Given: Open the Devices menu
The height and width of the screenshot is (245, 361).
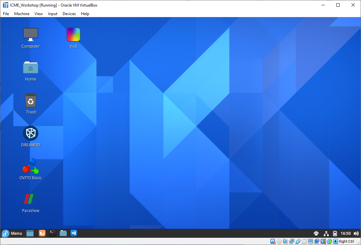Looking at the screenshot, I should pos(69,14).
